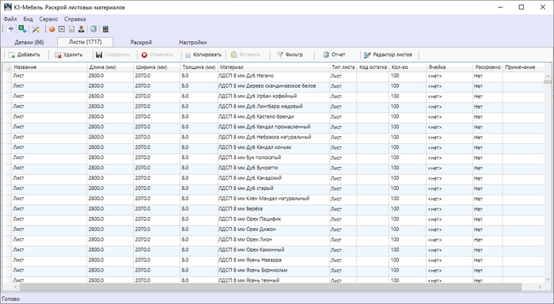Open the Фильтр button
554x304 pixels.
pyautogui.click(x=290, y=55)
